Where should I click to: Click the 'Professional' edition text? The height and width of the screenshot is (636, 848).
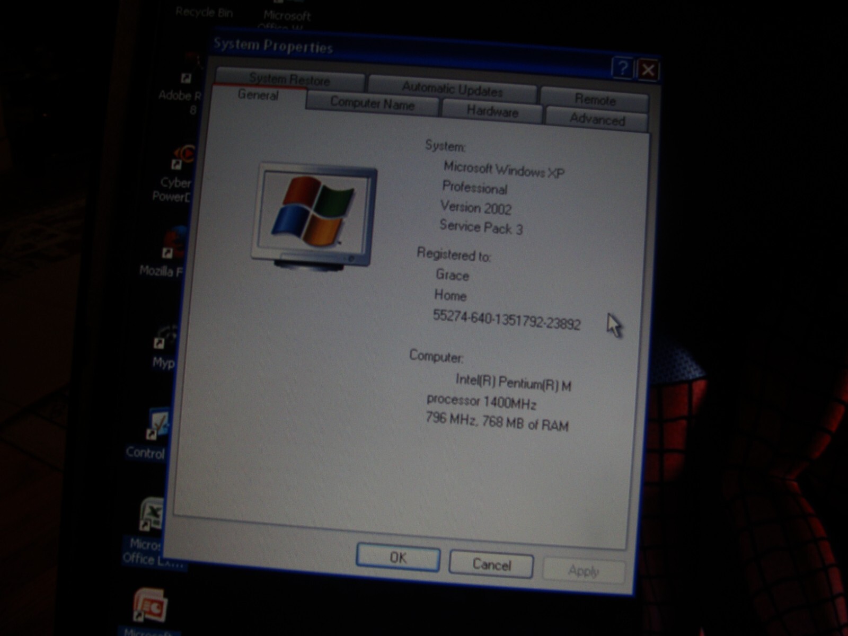pyautogui.click(x=474, y=188)
